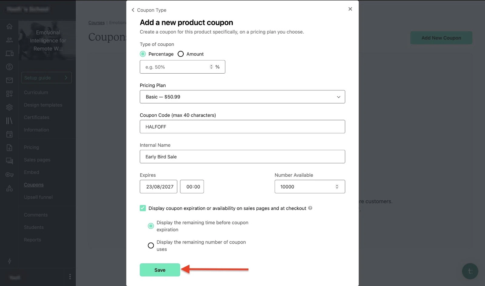The width and height of the screenshot is (485, 286).
Task: Choose Display remaining number of coupon uses
Action: tap(151, 245)
